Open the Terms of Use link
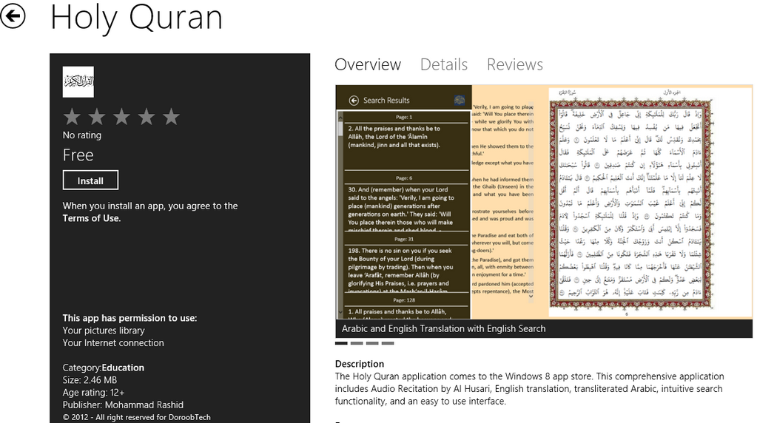757x423 pixels. (x=91, y=218)
